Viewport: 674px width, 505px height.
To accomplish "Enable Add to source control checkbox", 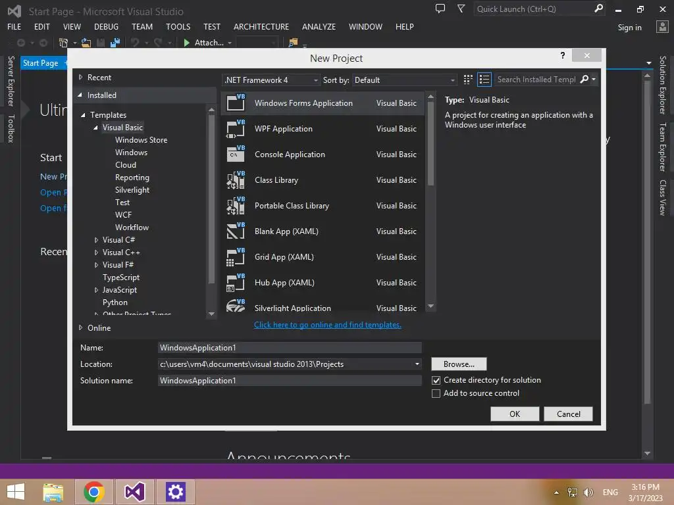I will (x=436, y=393).
